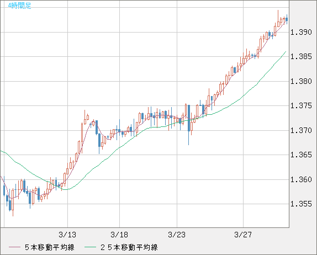The width and height of the screenshot is (317, 255).
Task: Click the 1.380 price axis label
Action: tap(301, 81)
